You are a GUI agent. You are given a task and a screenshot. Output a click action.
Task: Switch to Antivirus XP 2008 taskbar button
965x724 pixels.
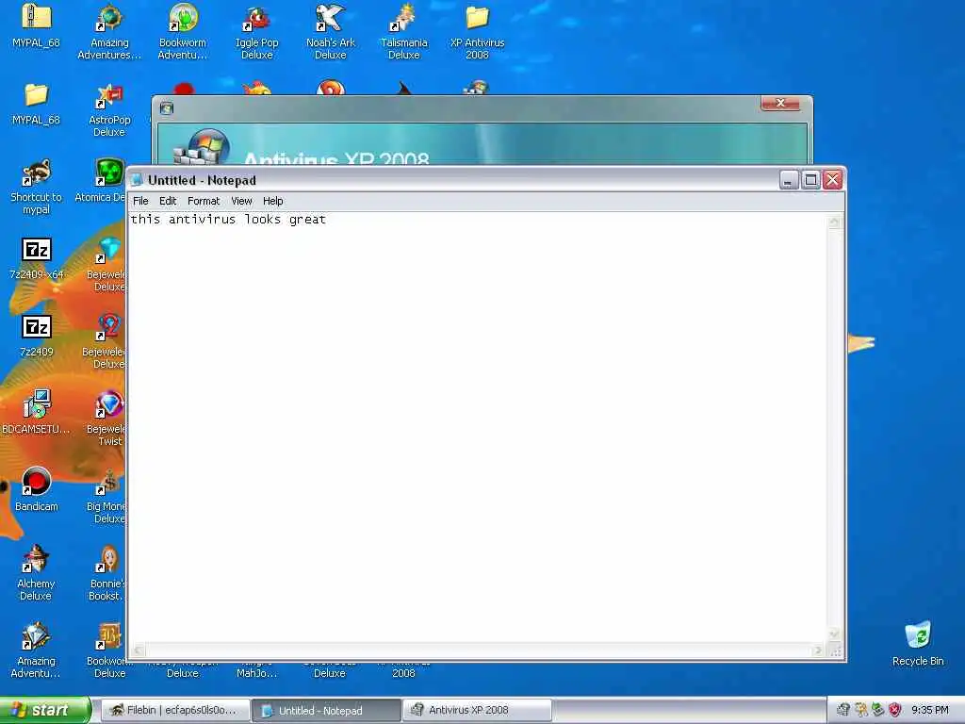pyautogui.click(x=477, y=710)
